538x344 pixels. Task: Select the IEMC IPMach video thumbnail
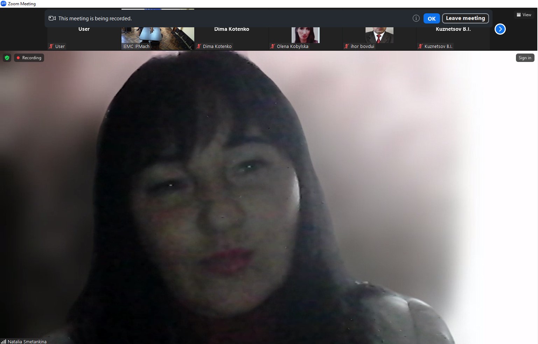tap(158, 37)
